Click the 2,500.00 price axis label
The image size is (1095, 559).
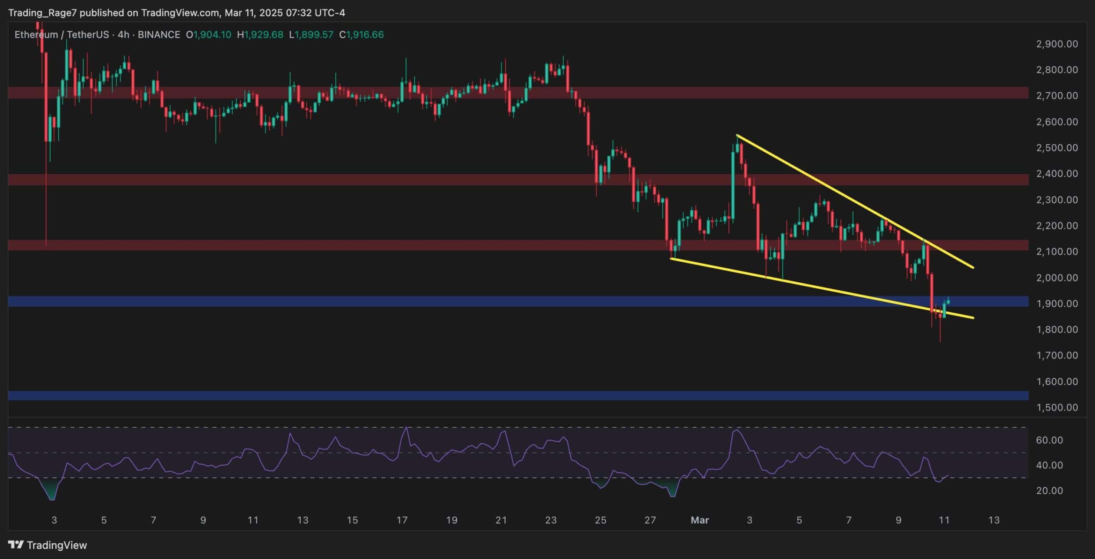[1057, 148]
